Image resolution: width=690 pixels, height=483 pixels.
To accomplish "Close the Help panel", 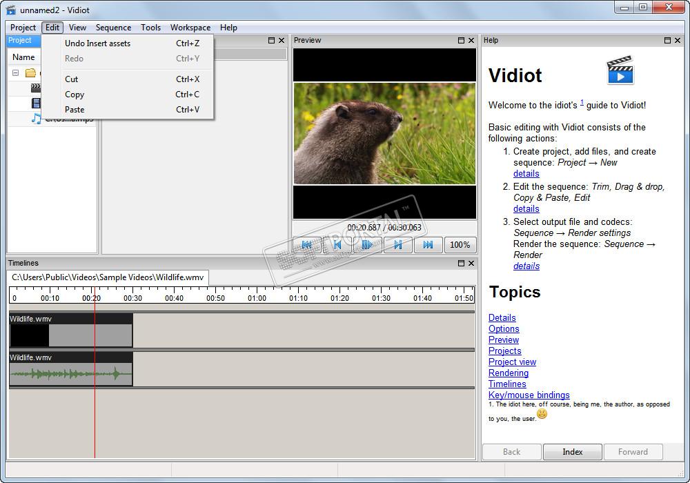I will pos(678,41).
